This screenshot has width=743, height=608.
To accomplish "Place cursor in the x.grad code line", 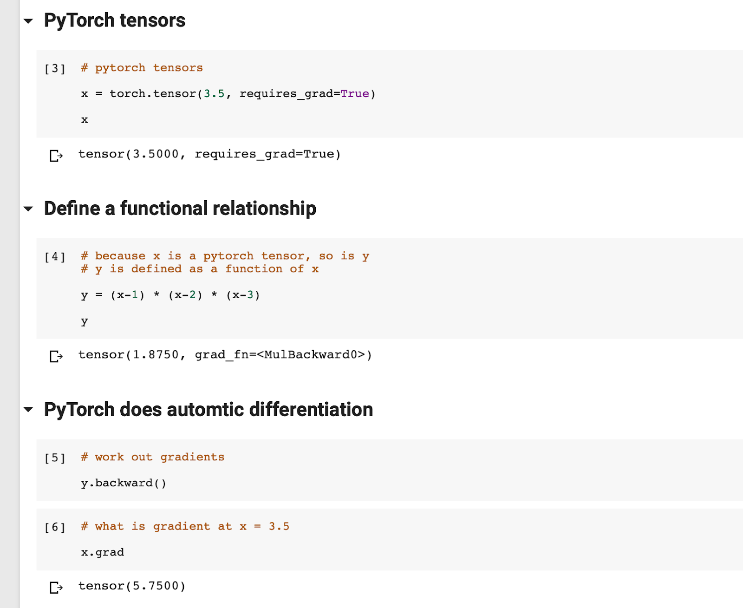I will 103,552.
